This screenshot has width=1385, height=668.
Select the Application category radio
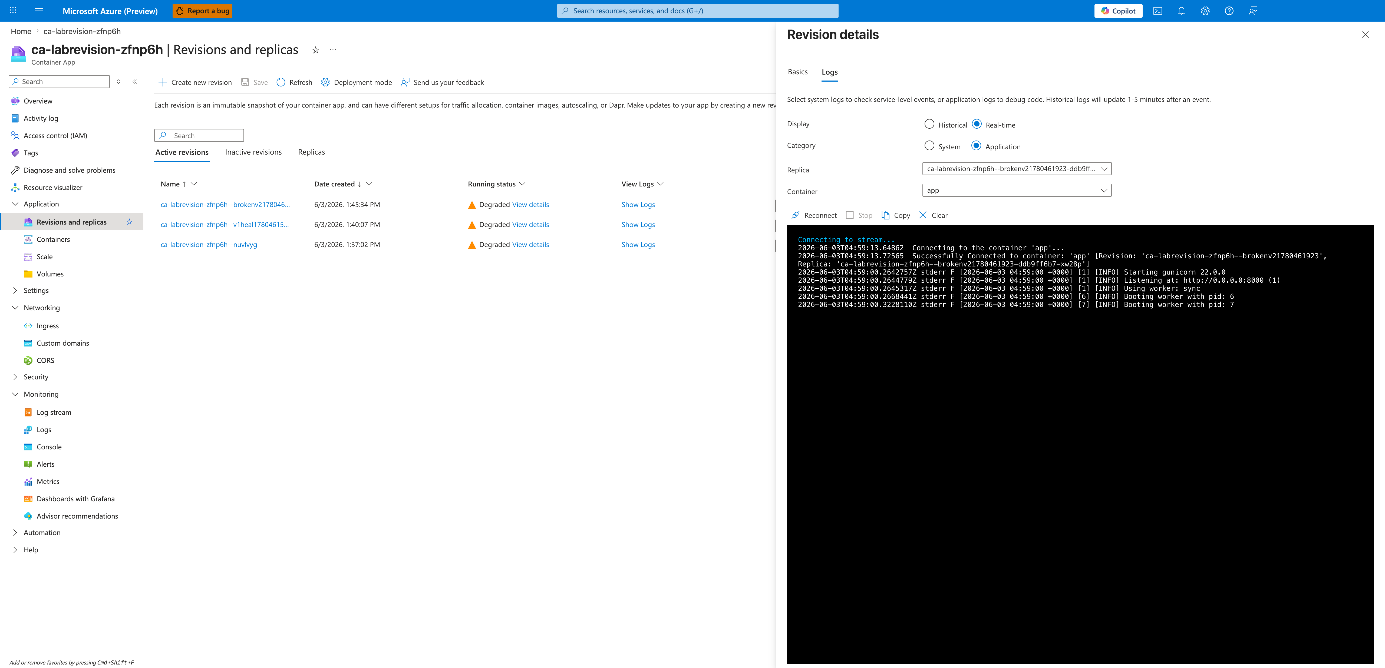[976, 146]
